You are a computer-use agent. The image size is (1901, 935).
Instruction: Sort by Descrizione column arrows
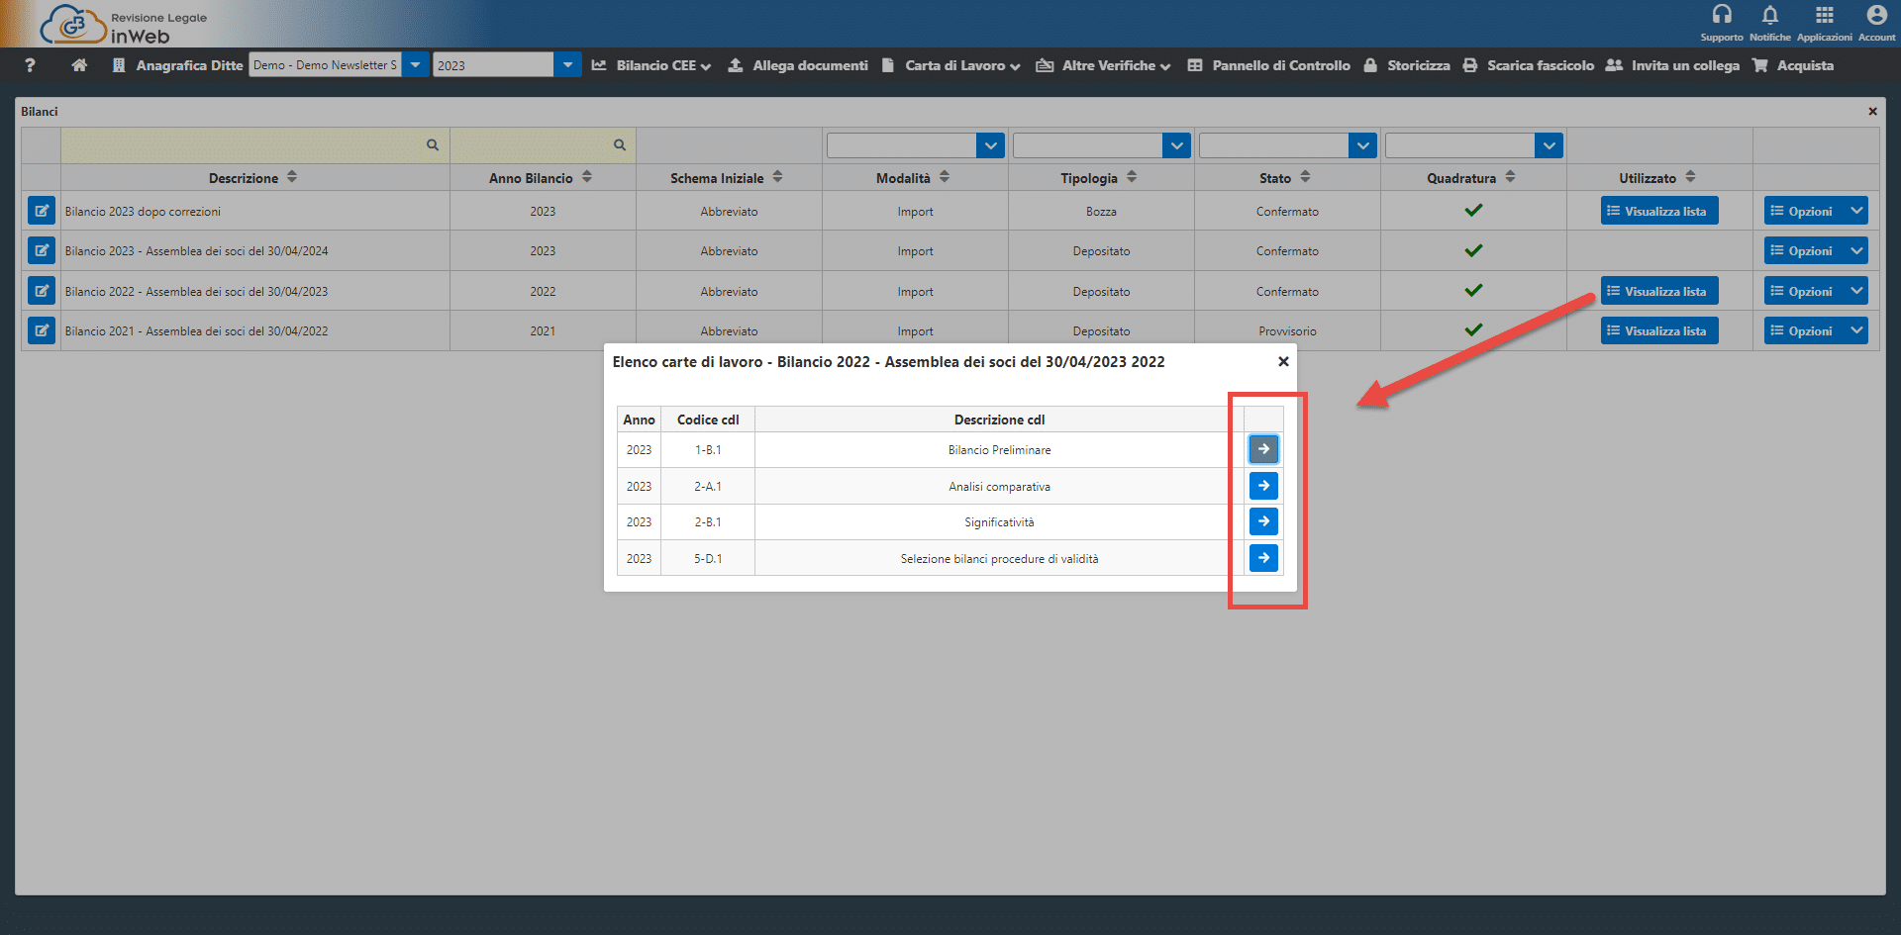292,177
